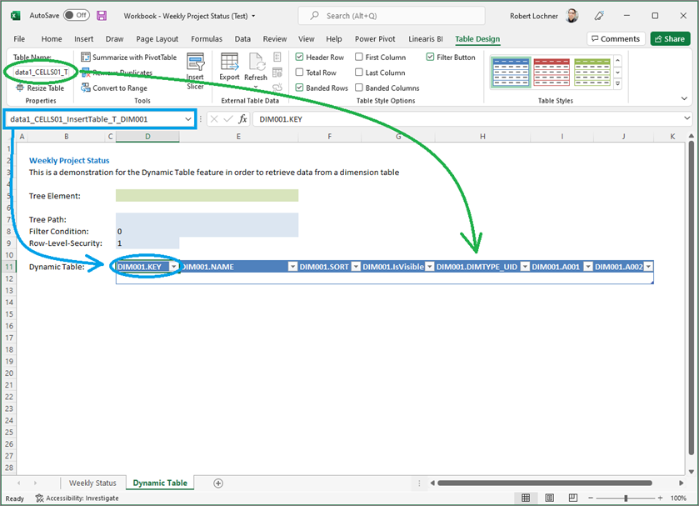The image size is (699, 506).
Task: Enable the Banded Columns checkbox
Action: click(x=359, y=88)
